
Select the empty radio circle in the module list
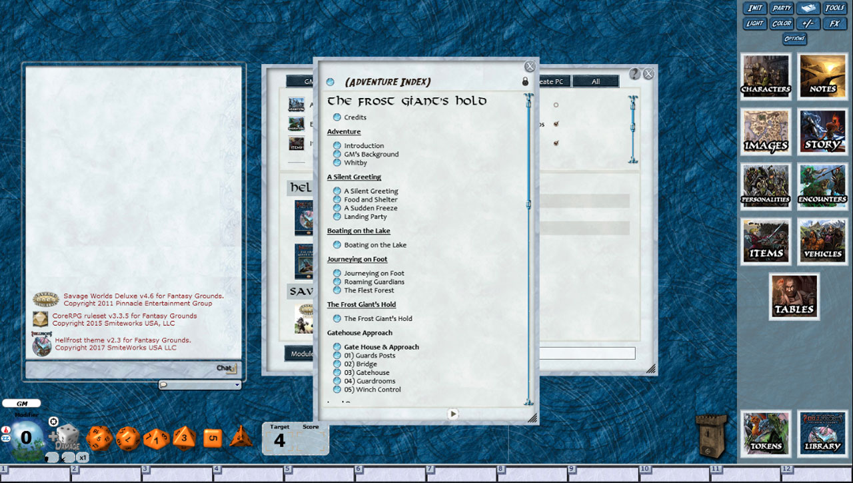point(556,105)
